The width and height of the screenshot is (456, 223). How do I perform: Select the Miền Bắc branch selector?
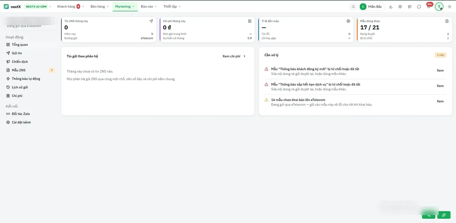(372, 7)
